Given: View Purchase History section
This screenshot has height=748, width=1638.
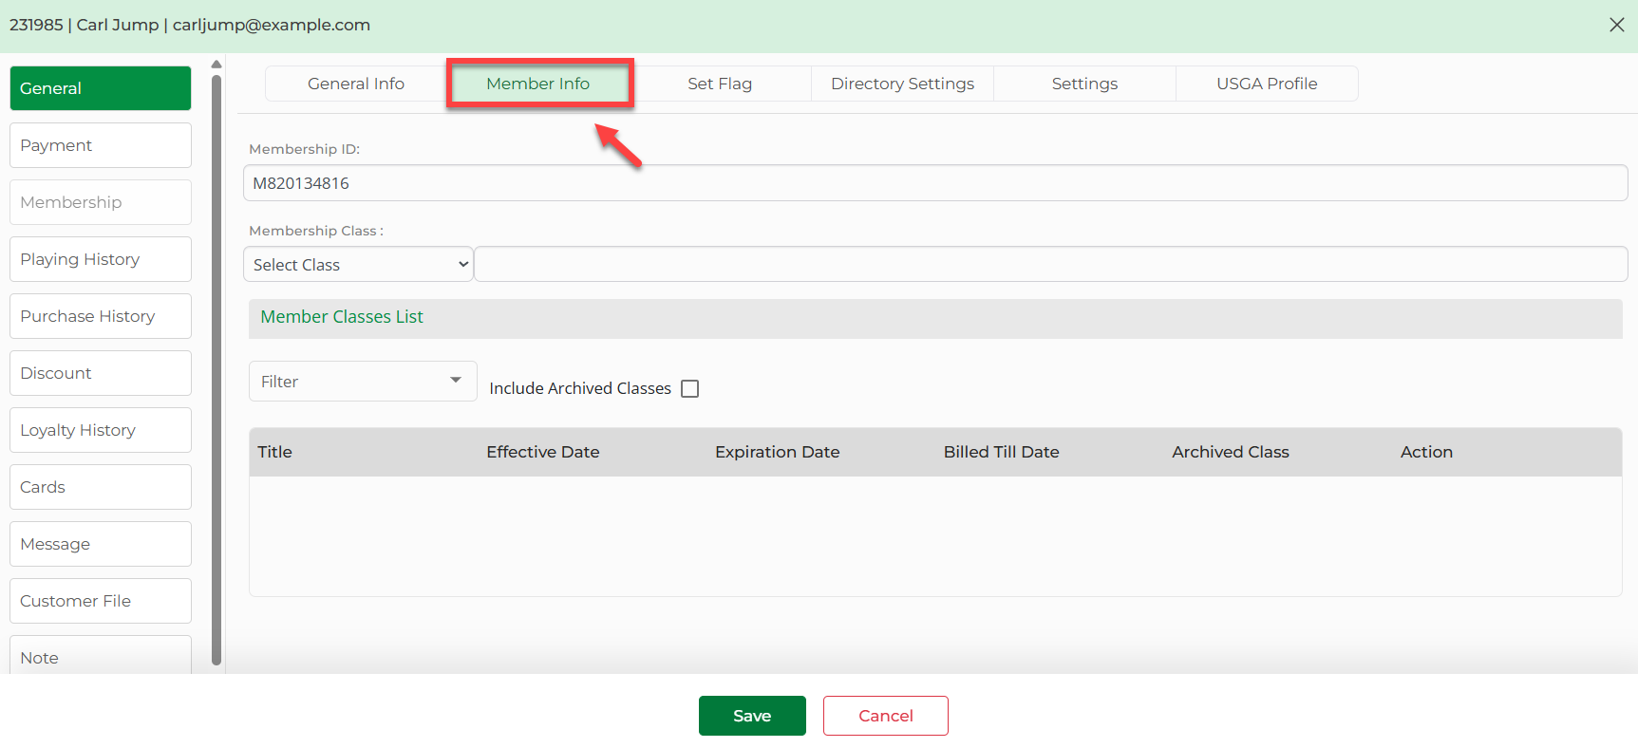Looking at the screenshot, I should coord(101,316).
